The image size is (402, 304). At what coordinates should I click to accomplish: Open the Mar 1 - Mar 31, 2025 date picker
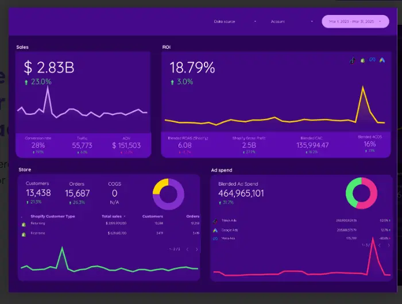355,21
